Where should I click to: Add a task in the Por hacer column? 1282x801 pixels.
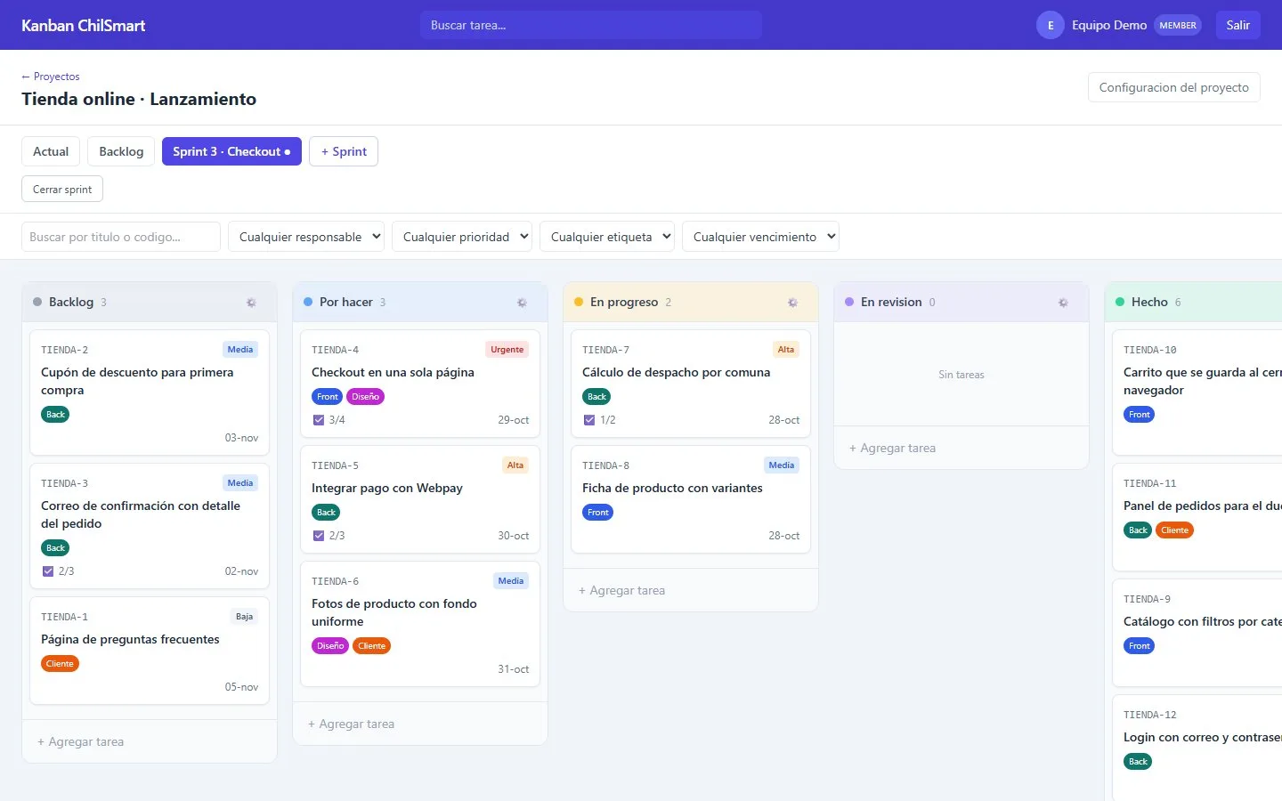click(420, 724)
